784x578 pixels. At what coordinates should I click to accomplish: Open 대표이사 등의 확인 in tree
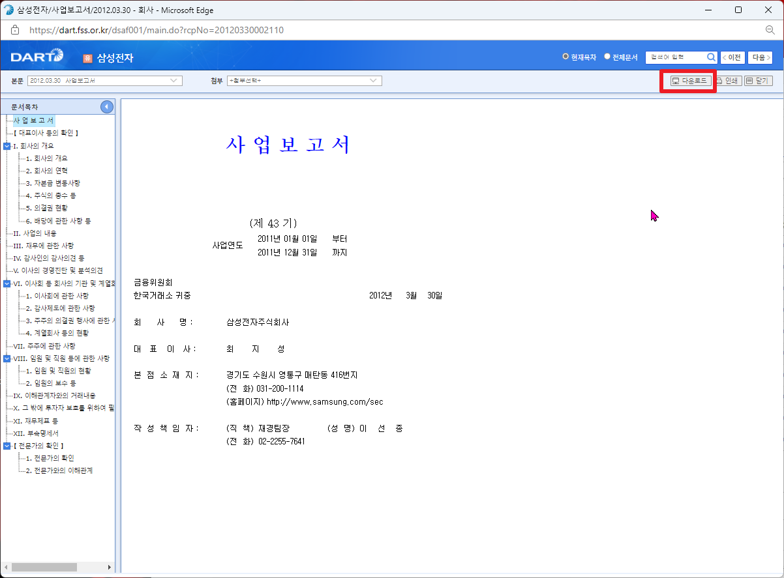coord(46,133)
